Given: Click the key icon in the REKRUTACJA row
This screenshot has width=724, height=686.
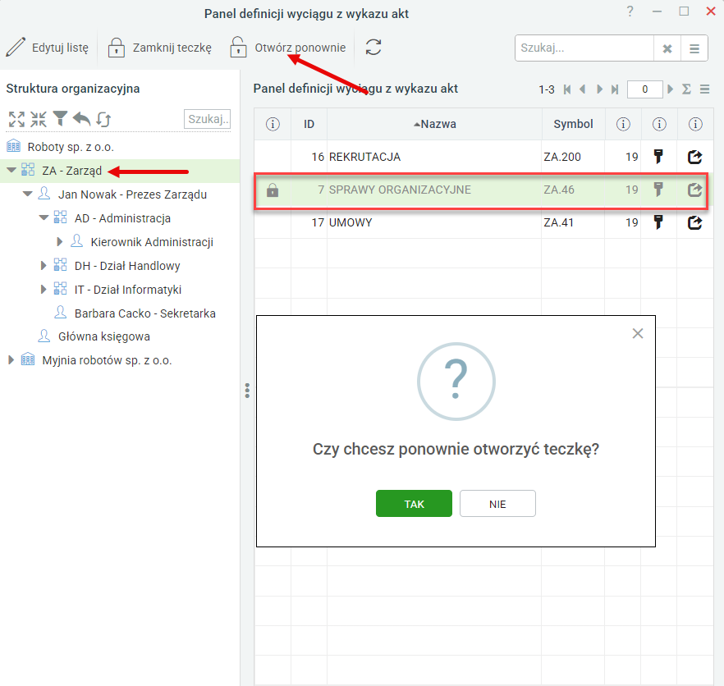Looking at the screenshot, I should [x=658, y=157].
